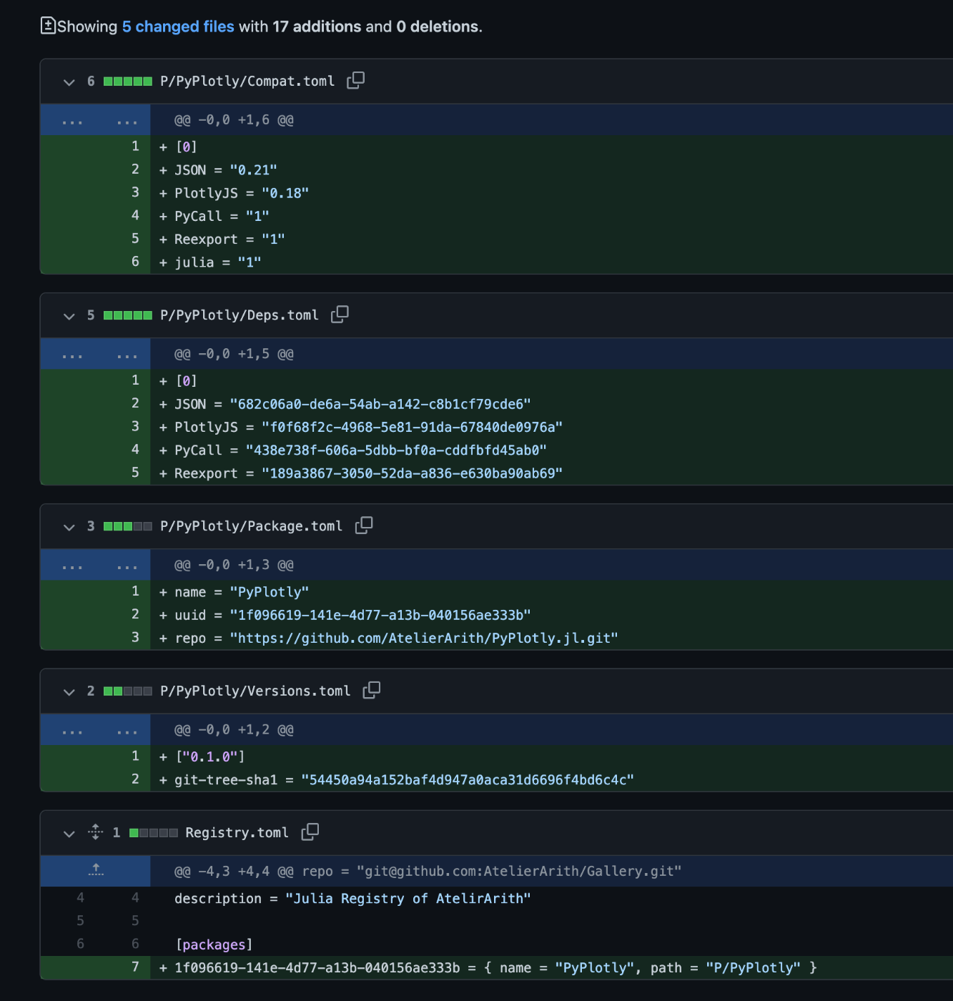The width and height of the screenshot is (953, 1001).
Task: Open the P/PyPlotly/Compat.toml file link
Action: coord(247,82)
